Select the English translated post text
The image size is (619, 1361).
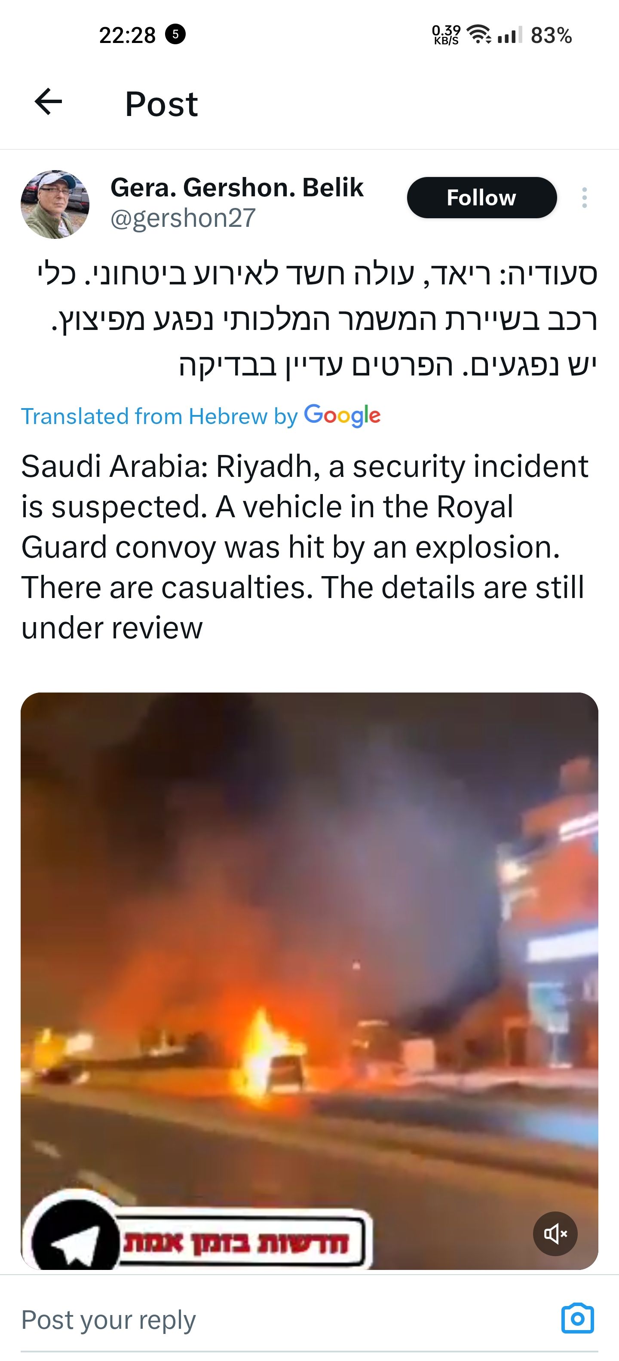[304, 547]
